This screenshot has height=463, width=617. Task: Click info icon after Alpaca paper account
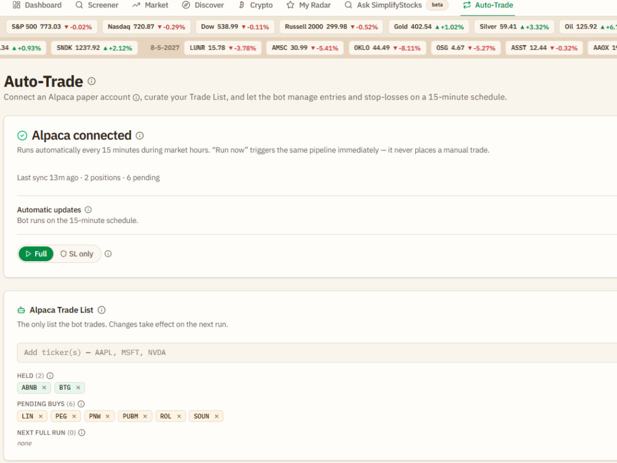(x=136, y=98)
